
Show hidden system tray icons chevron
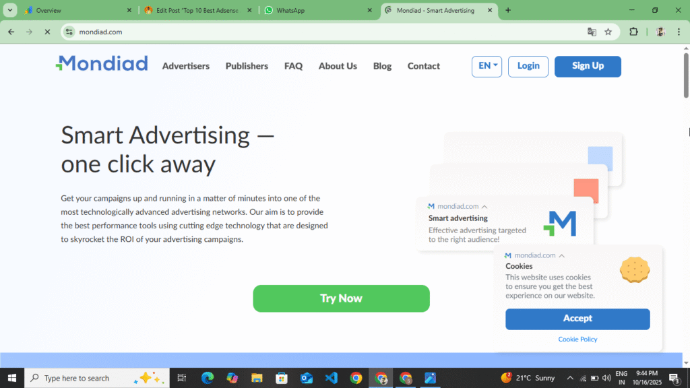pyautogui.click(x=570, y=378)
